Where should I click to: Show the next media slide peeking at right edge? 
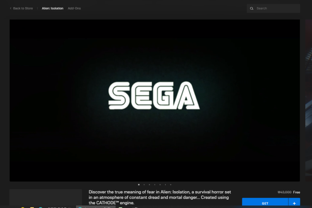click(309, 100)
